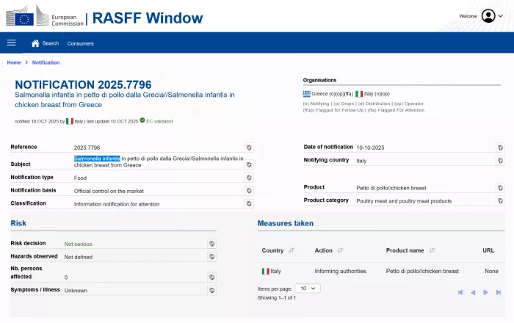Copy the Risk decision value

point(211,244)
